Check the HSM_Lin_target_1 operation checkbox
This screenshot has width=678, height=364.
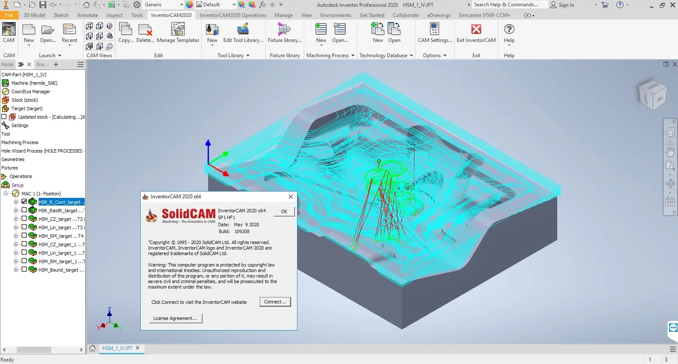tap(24, 253)
